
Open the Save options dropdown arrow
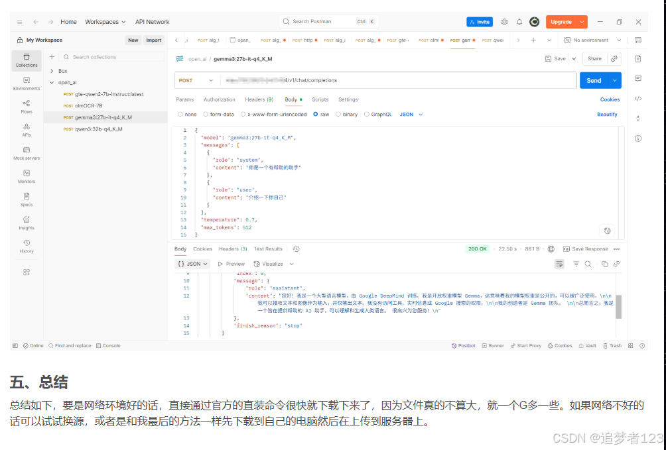coord(574,58)
